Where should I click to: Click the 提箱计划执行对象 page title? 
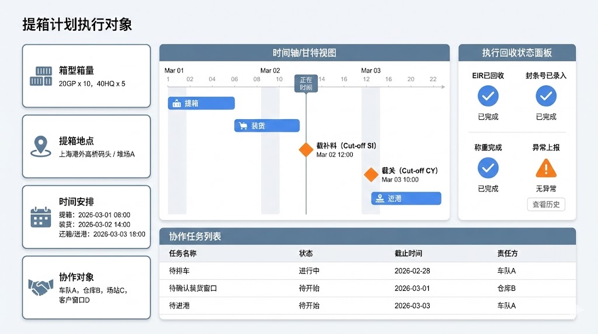pos(77,25)
